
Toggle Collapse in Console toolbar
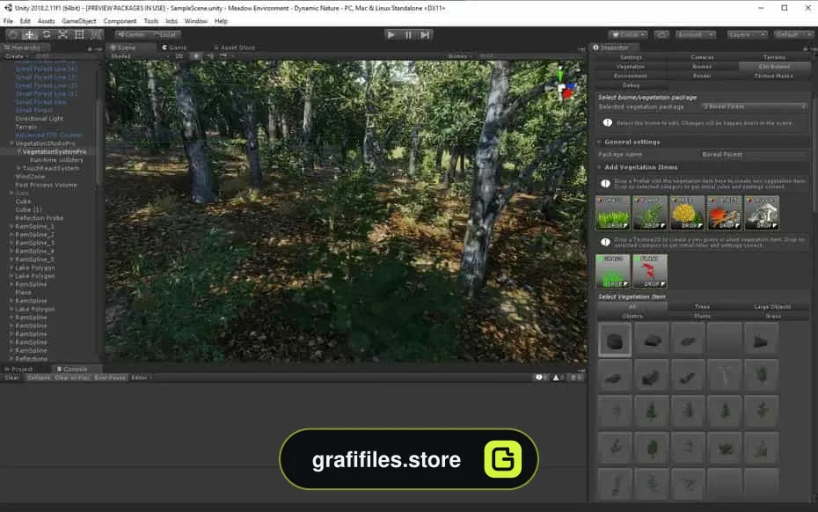pos(39,377)
